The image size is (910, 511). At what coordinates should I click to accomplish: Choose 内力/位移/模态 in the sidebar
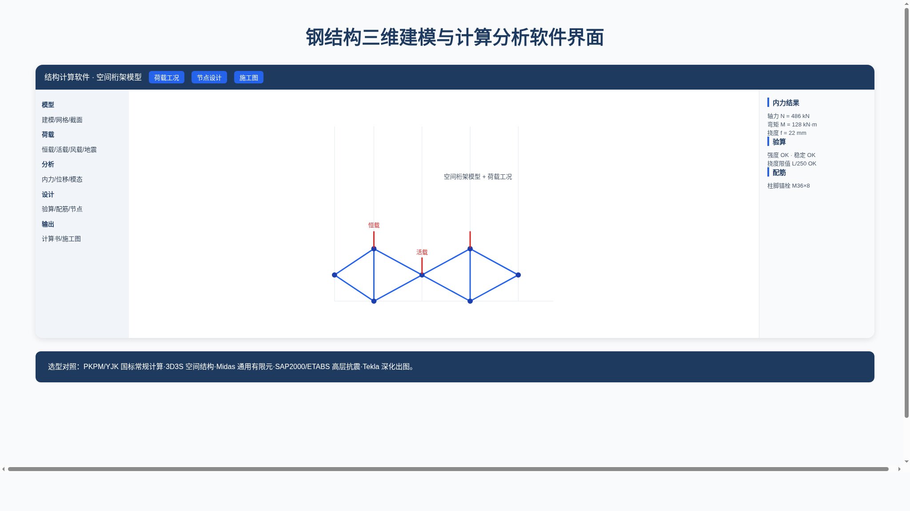[62, 179]
